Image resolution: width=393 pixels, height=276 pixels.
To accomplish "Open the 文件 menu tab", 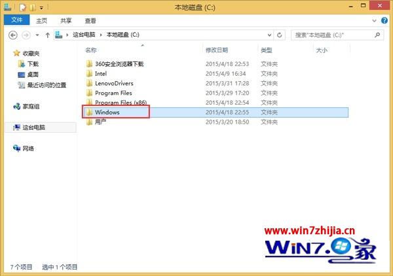I will 17,20.
